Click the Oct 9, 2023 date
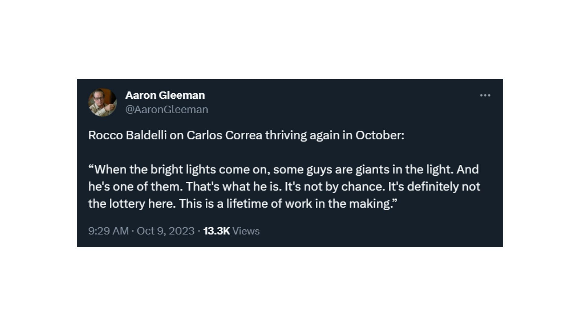Viewport: 580px width, 326px height. (x=166, y=231)
